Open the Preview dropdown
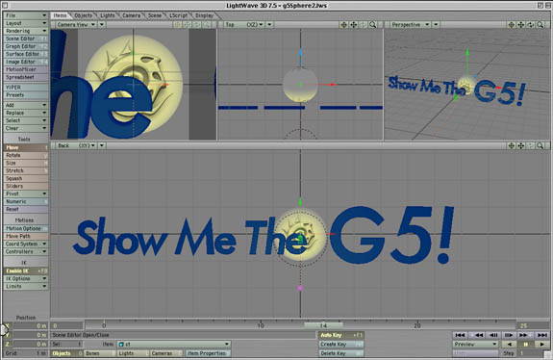This screenshot has height=360, width=553. click(475, 345)
